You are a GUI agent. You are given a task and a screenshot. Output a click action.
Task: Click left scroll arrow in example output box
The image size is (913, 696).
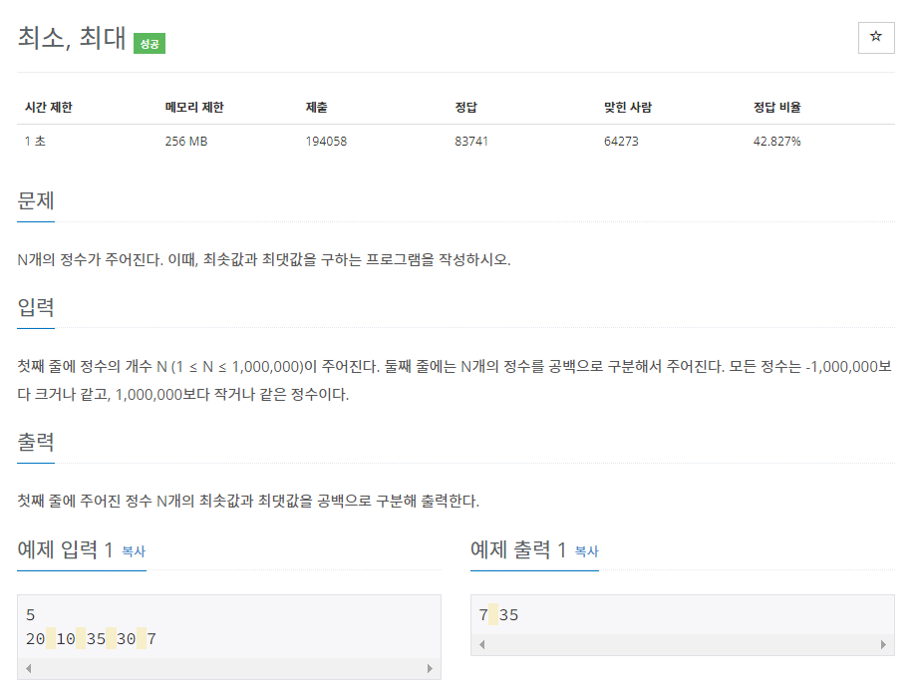click(x=481, y=645)
